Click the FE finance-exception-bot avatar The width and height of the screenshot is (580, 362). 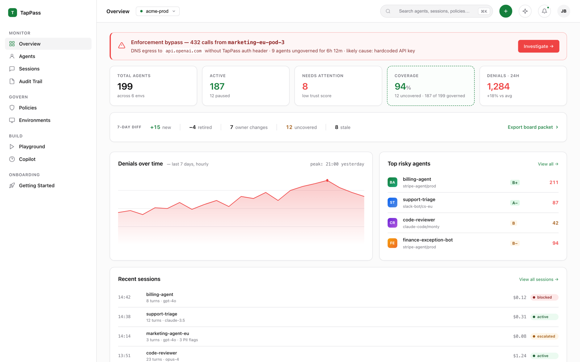[392, 243]
